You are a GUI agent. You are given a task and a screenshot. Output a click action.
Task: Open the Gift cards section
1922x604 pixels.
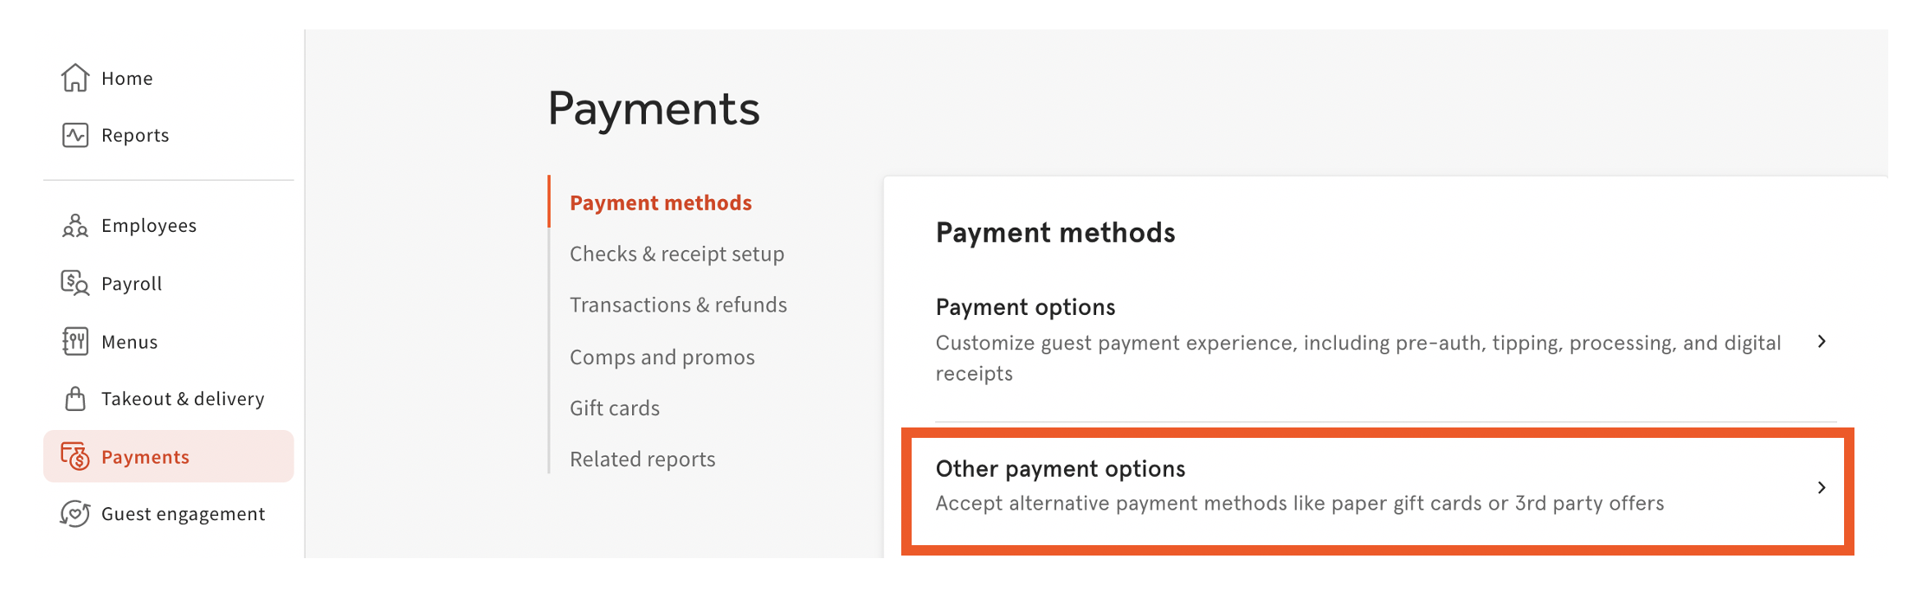tap(614, 408)
